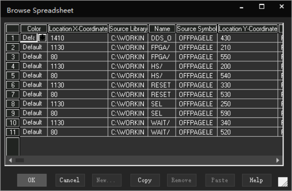This screenshot has height=191, width=292.
Task: Minimize the Browse Spreadsheet window
Action: pos(242,7)
